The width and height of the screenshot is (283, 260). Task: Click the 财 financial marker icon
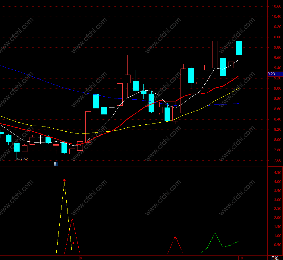pyautogui.click(x=56, y=164)
